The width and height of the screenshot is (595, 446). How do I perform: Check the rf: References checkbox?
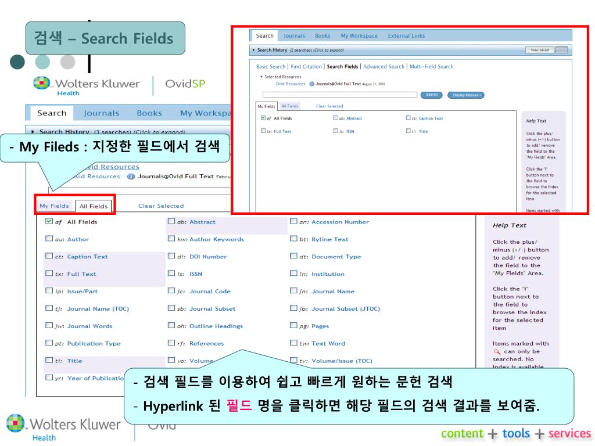171,343
